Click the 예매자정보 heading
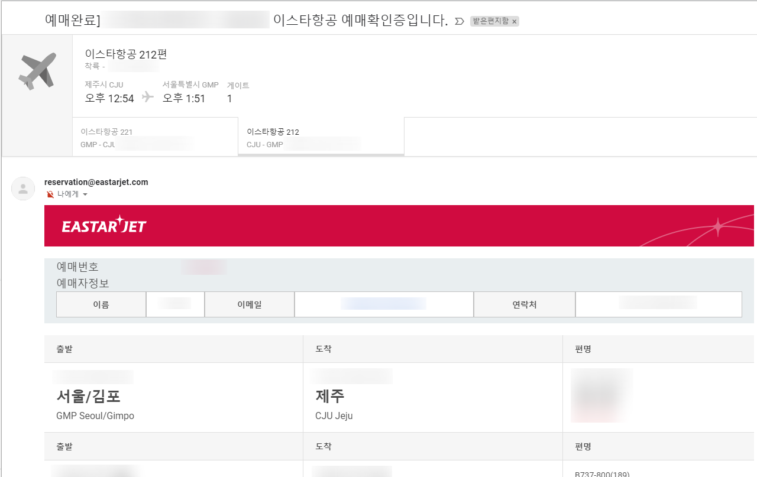The image size is (757, 477). pos(83,283)
